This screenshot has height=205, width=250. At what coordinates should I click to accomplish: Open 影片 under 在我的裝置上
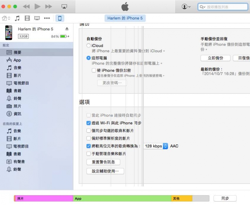pos(37,139)
